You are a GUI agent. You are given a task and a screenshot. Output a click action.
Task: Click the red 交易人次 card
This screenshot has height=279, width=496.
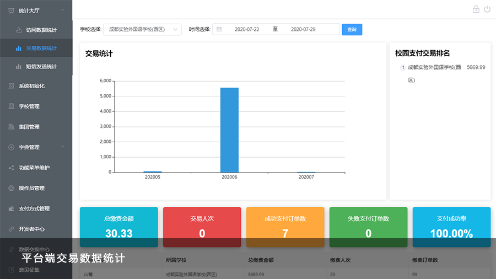[202, 227]
